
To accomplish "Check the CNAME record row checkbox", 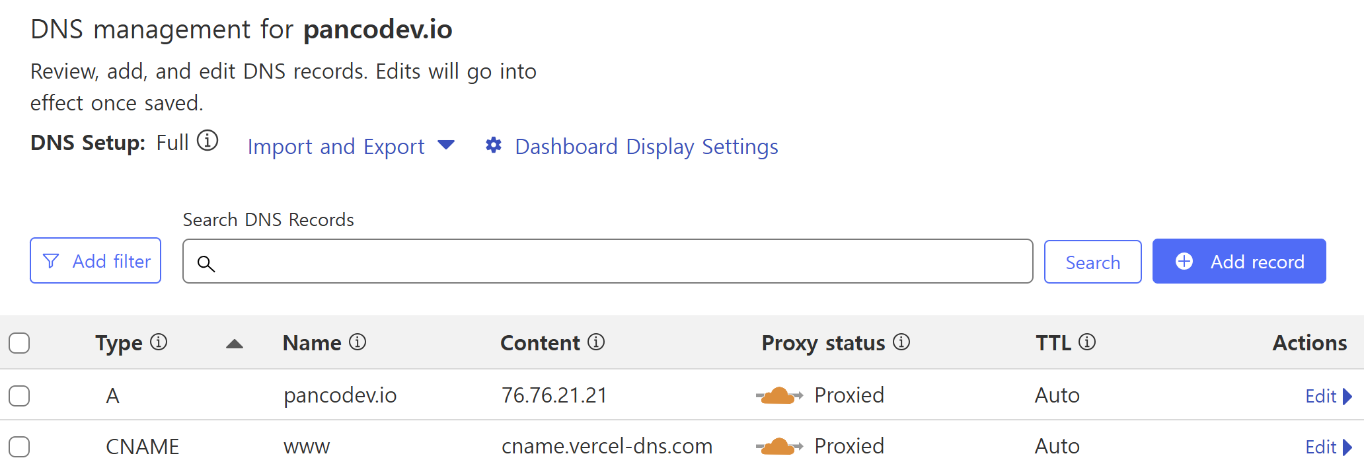I will [19, 447].
